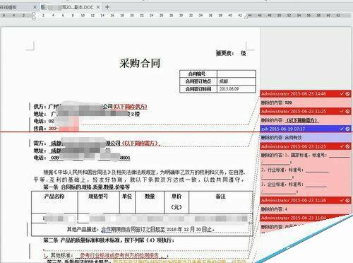
Task: Select the Administrator 2015-06-23 14:46 balloon header
Action: pos(306,94)
